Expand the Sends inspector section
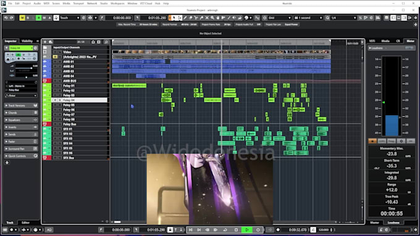 21,134
